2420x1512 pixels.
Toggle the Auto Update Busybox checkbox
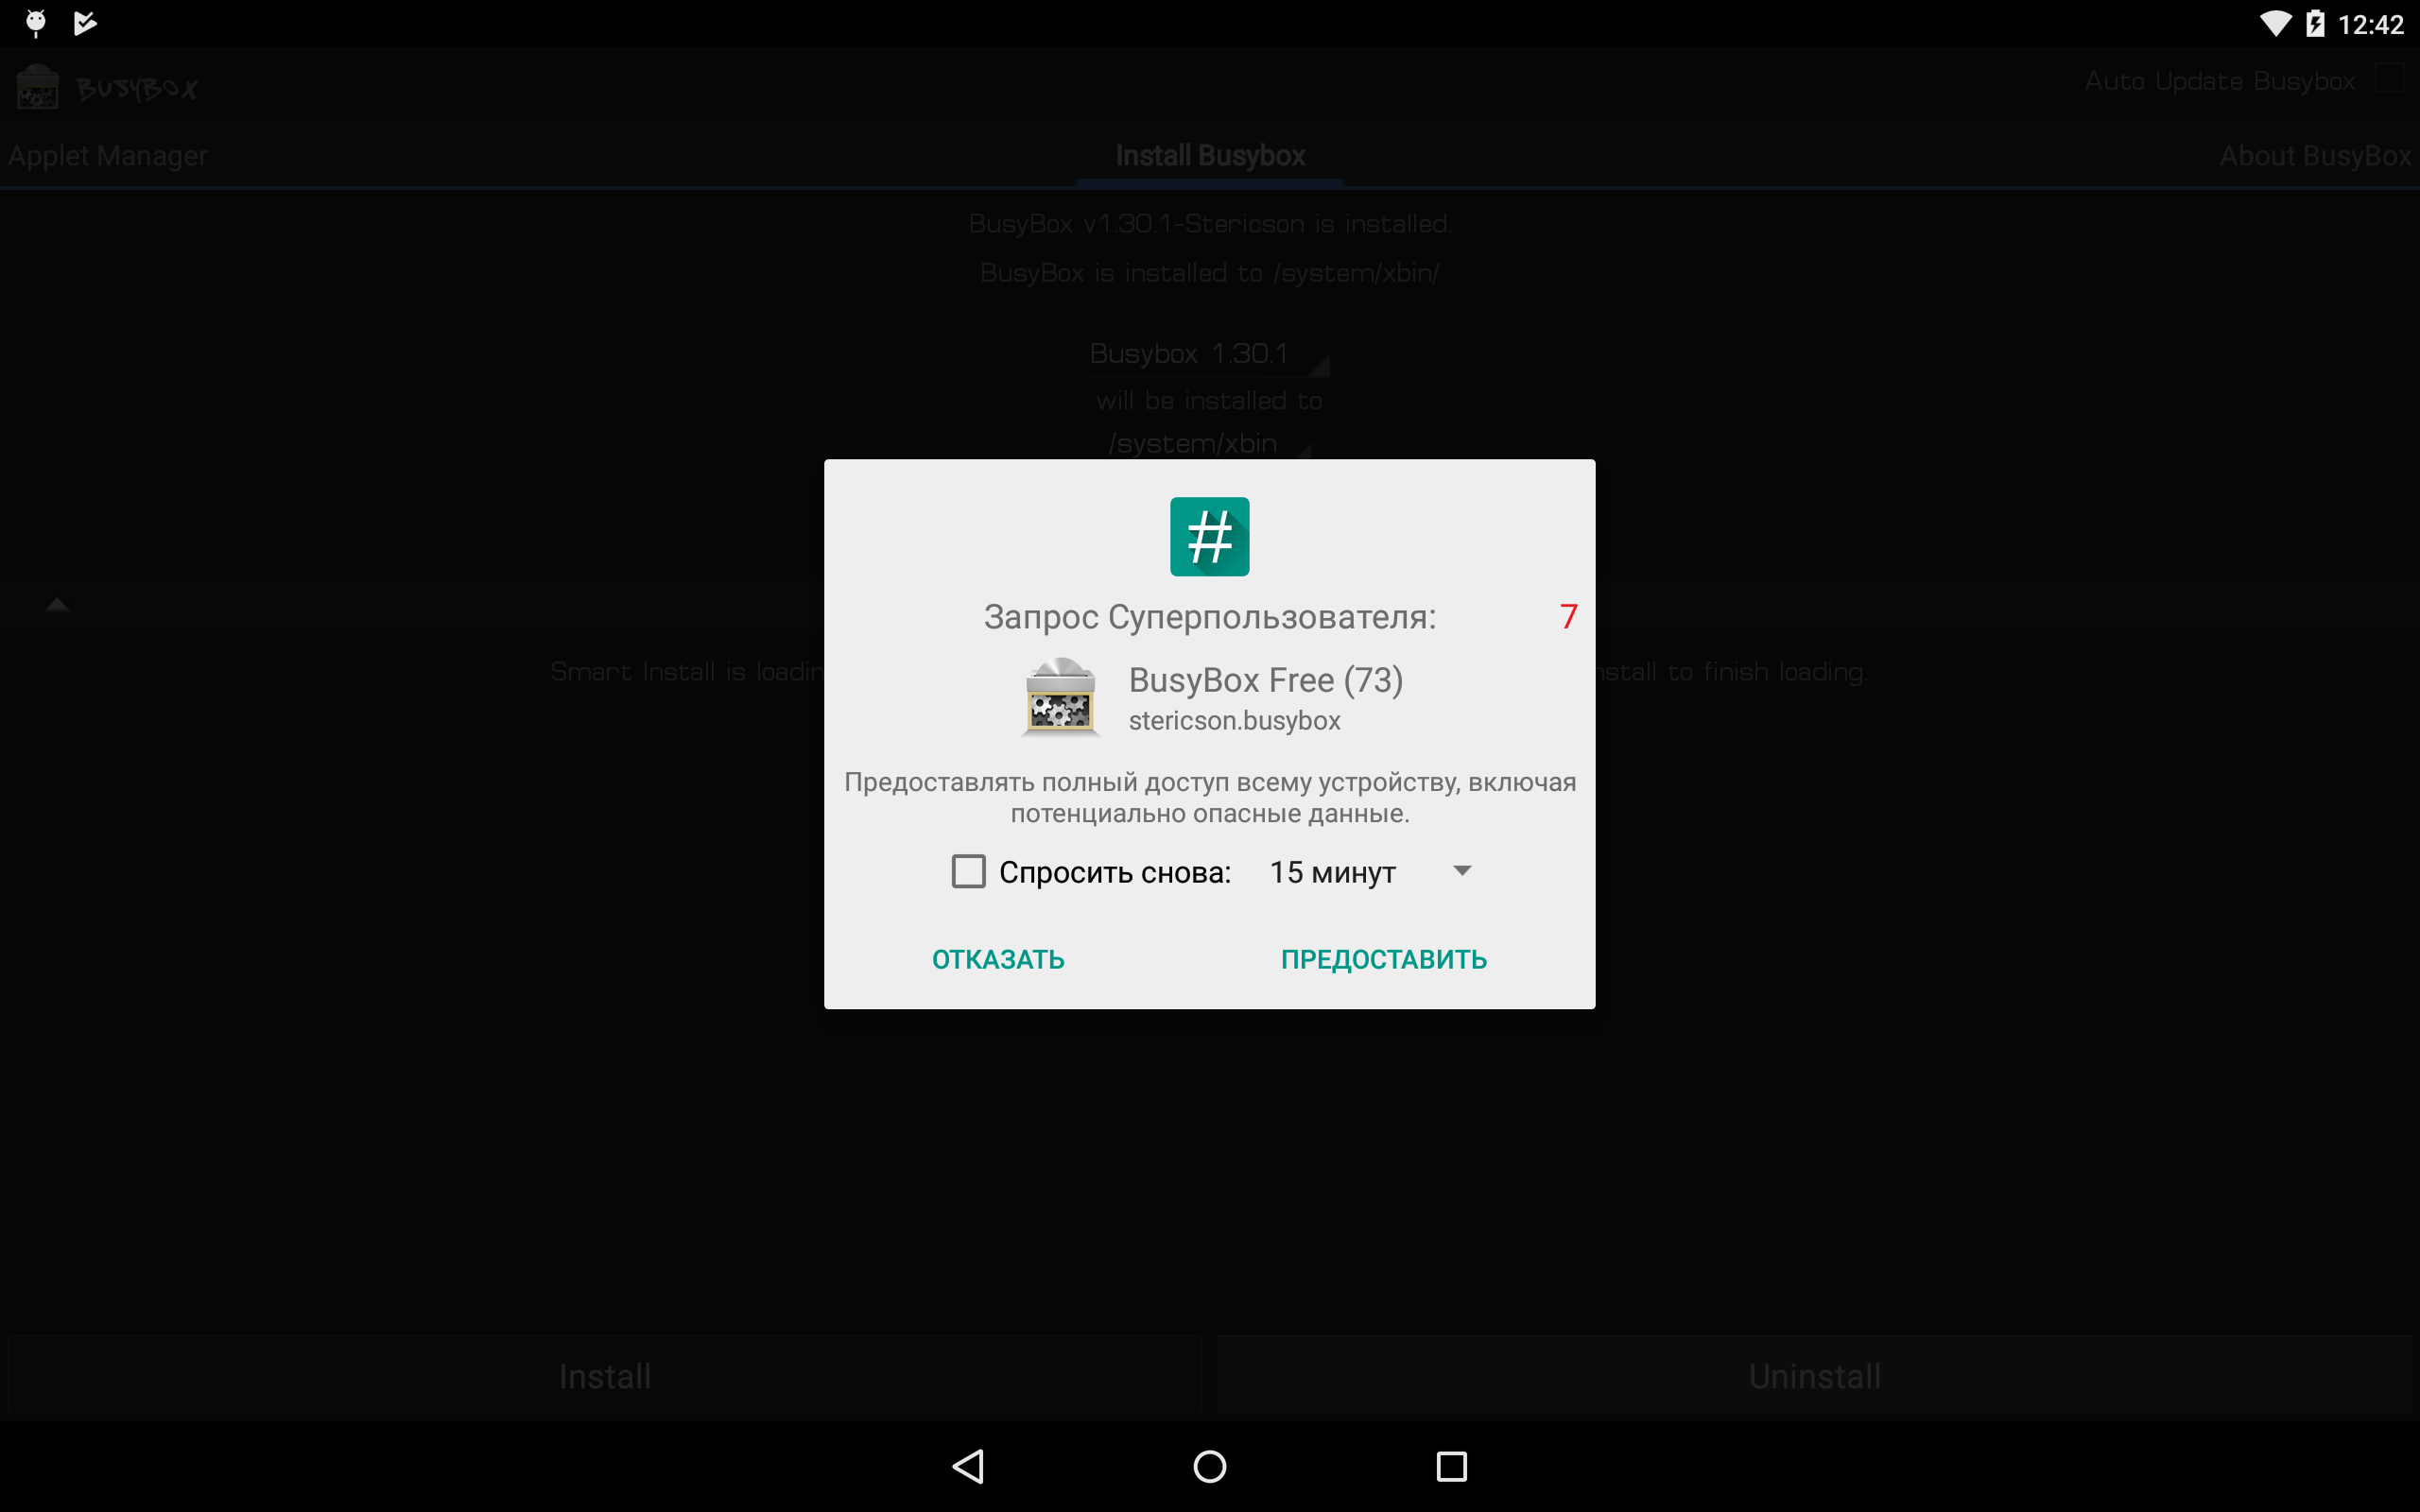(x=2388, y=79)
